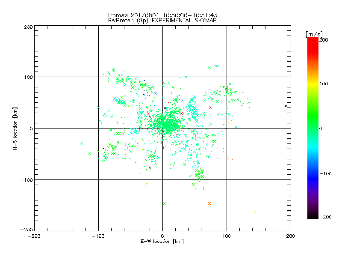
Task: Click the "[m/s]" colorbar unit label
Action: (x=314, y=34)
